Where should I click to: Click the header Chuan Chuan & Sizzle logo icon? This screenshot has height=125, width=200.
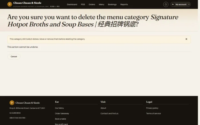tap(10, 4)
